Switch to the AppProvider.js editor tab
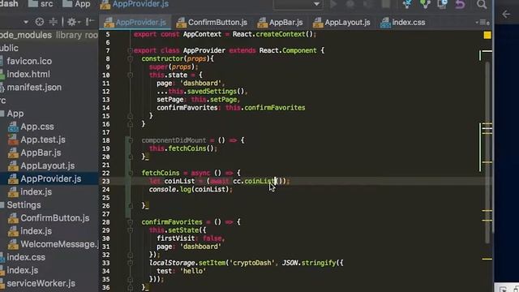The width and height of the screenshot is (519, 292). pyautogui.click(x=135, y=23)
